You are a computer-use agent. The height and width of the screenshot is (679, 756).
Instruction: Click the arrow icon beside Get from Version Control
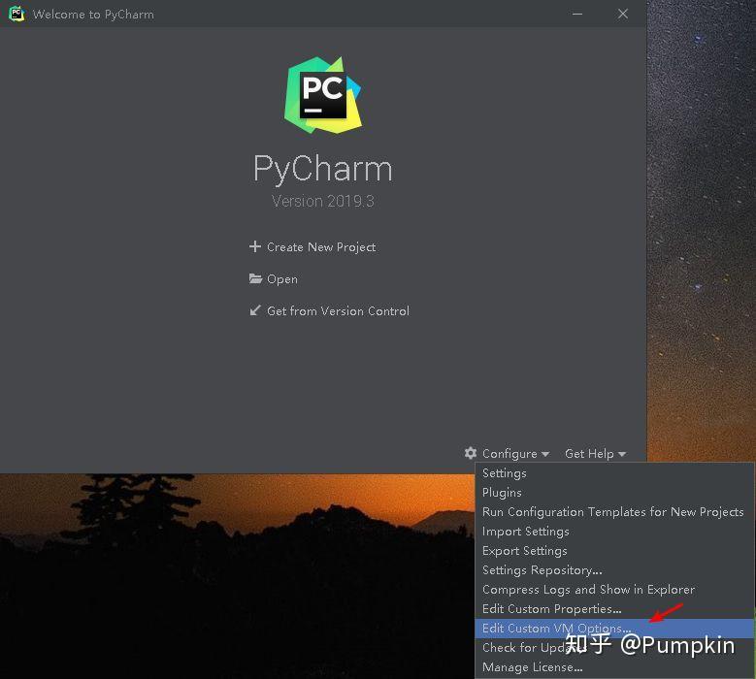pos(255,310)
